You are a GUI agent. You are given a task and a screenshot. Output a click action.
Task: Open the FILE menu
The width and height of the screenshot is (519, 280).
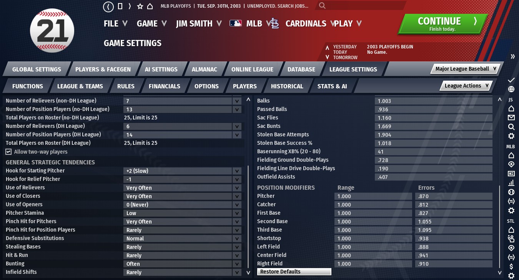click(x=115, y=24)
